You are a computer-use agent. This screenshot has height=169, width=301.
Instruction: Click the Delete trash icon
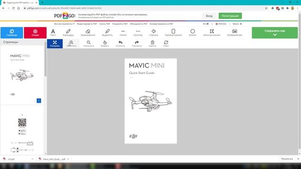tap(152, 44)
